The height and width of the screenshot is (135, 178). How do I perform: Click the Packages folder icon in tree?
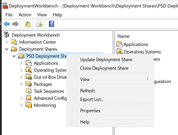point(29,84)
